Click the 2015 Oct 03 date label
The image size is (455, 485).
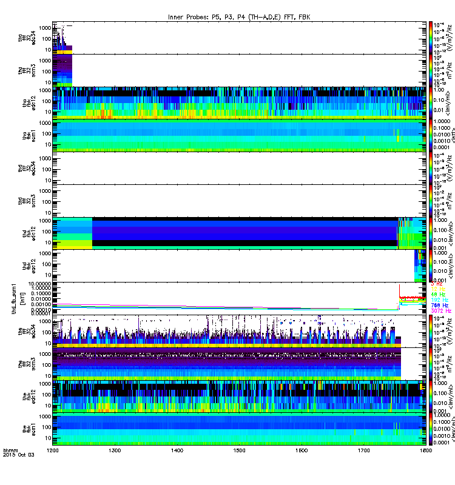point(19,455)
